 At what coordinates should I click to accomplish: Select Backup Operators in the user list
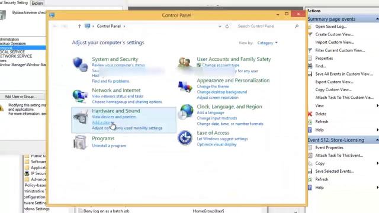(13, 43)
